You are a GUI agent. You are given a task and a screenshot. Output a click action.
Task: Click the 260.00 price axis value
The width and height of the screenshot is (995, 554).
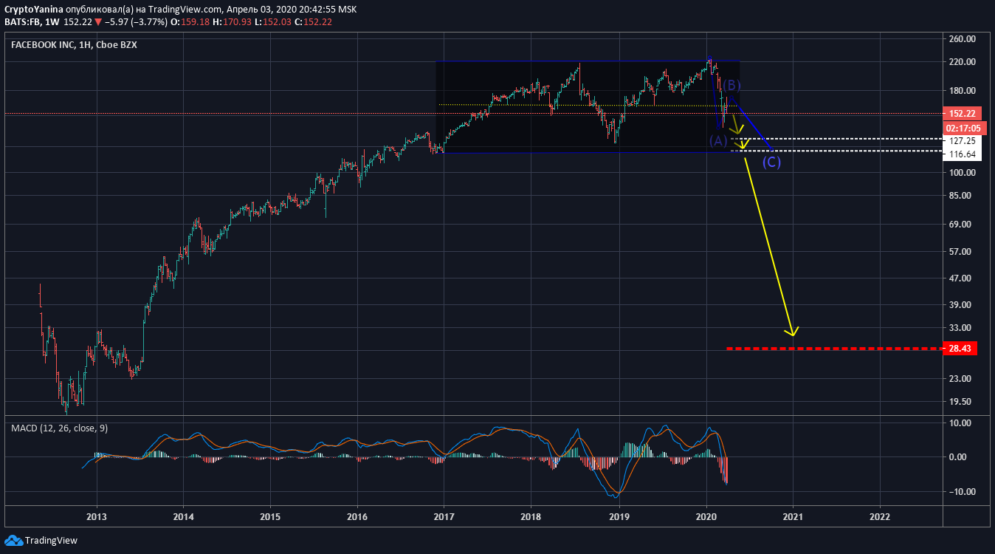(x=963, y=38)
